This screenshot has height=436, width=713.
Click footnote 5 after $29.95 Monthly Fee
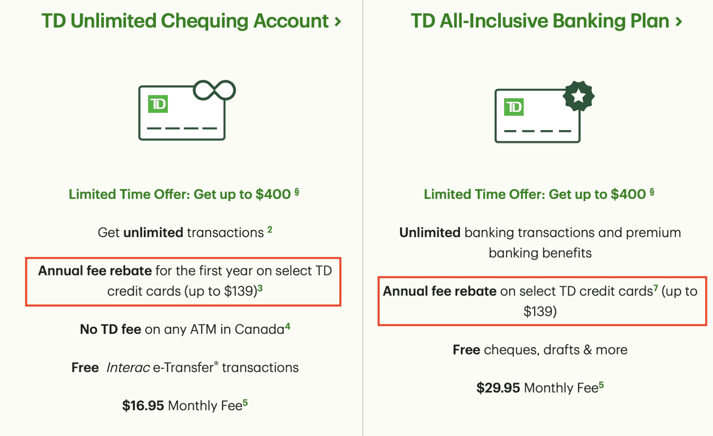point(600,384)
